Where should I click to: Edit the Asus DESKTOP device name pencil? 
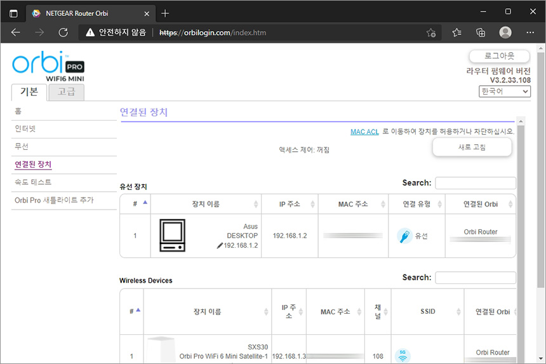(x=220, y=246)
